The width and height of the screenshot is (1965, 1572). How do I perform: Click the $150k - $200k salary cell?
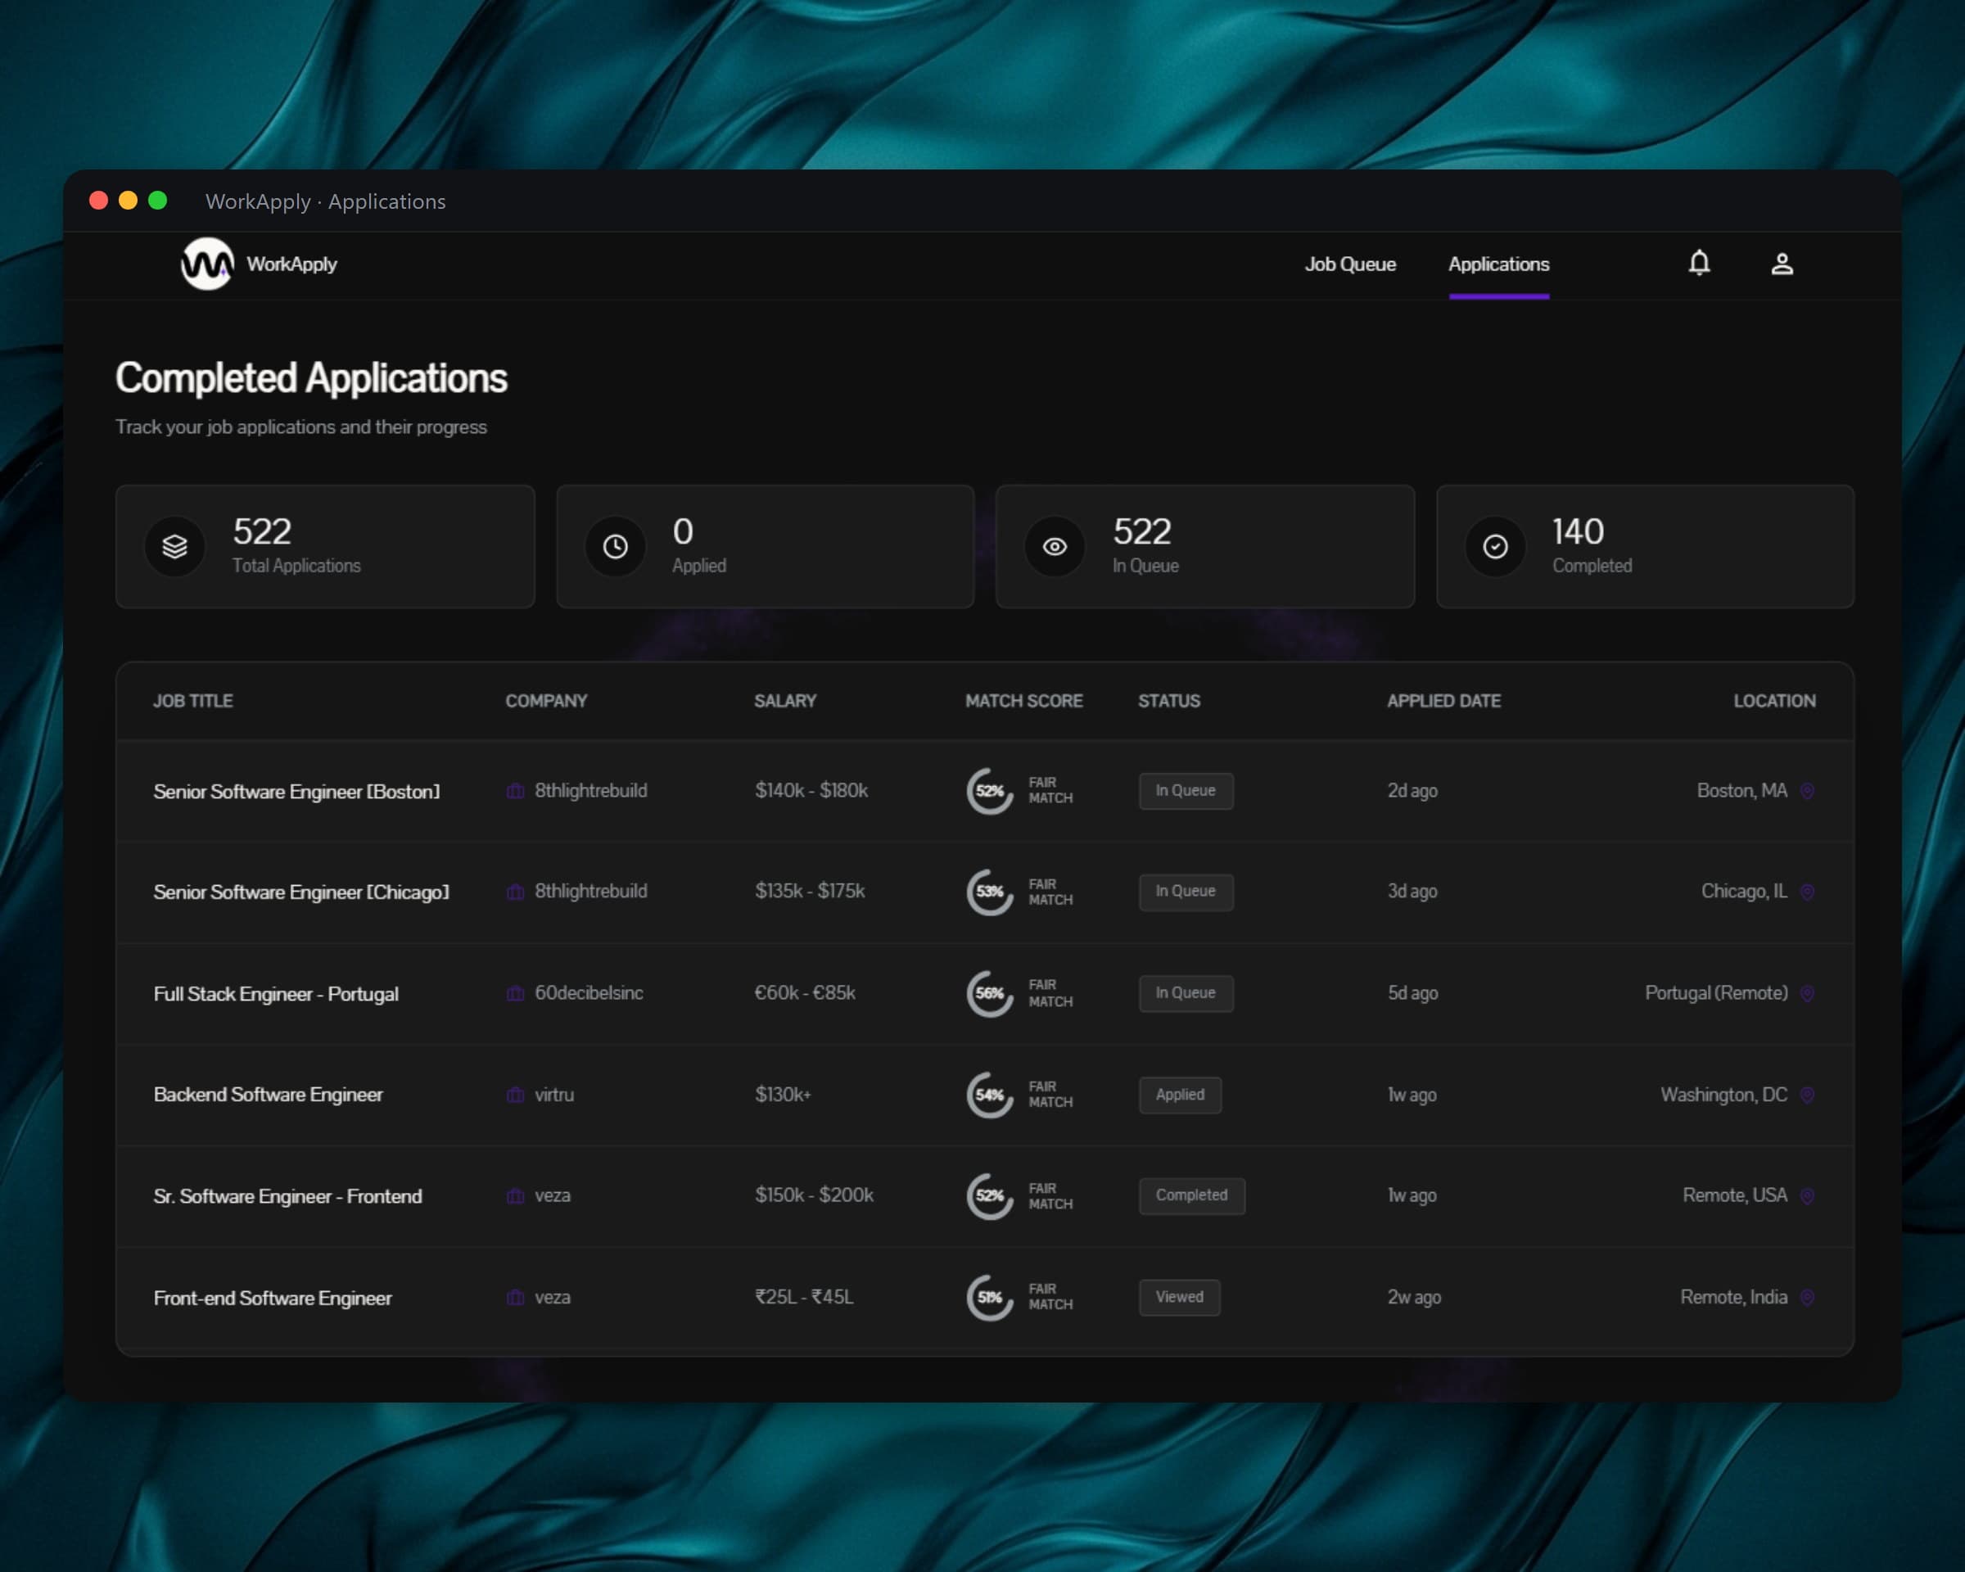point(814,1195)
